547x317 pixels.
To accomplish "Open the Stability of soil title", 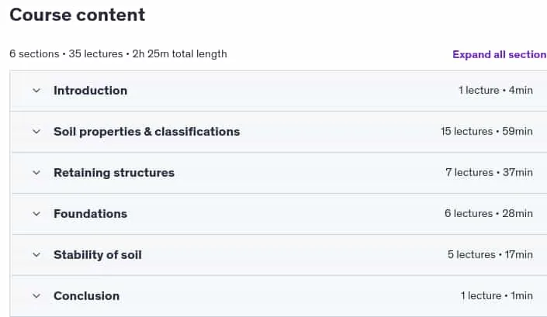I will (x=97, y=255).
